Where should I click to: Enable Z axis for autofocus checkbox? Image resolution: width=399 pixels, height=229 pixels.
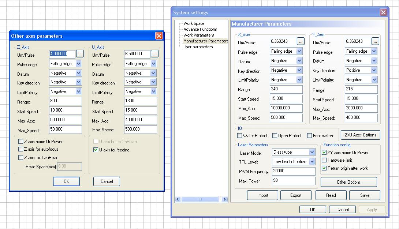21,149
